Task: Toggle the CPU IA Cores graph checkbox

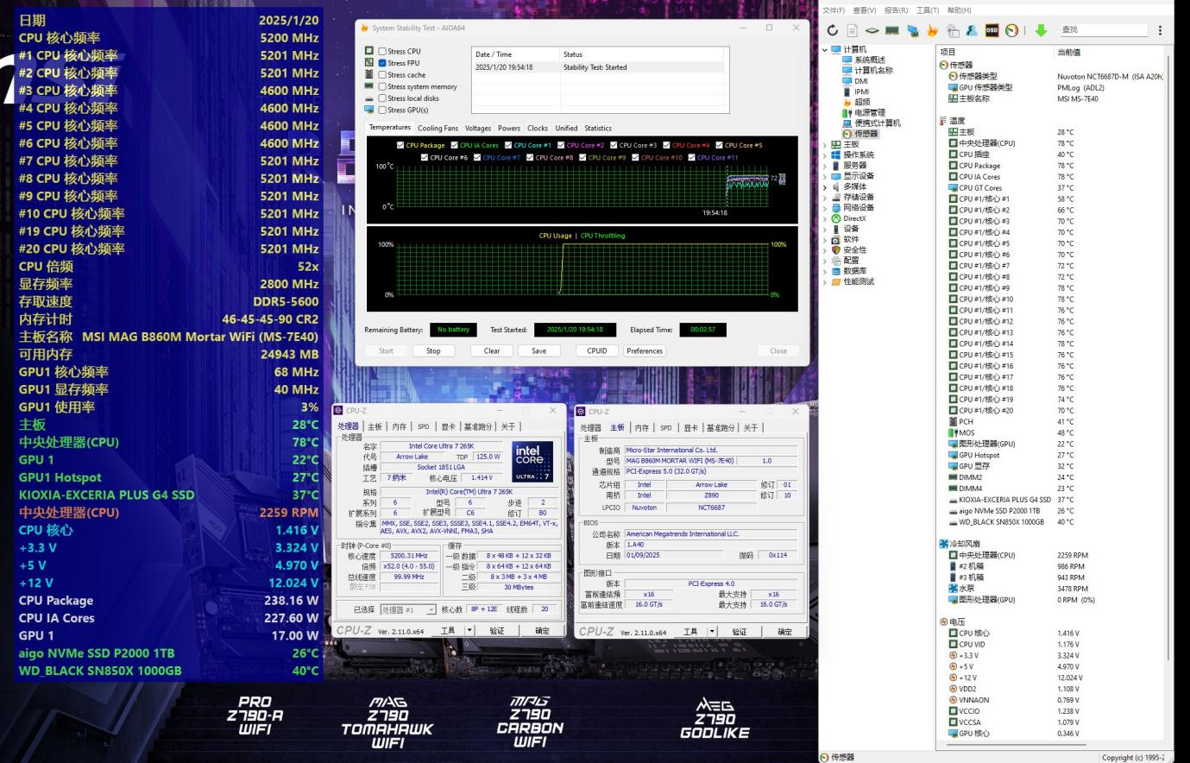Action: [454, 145]
